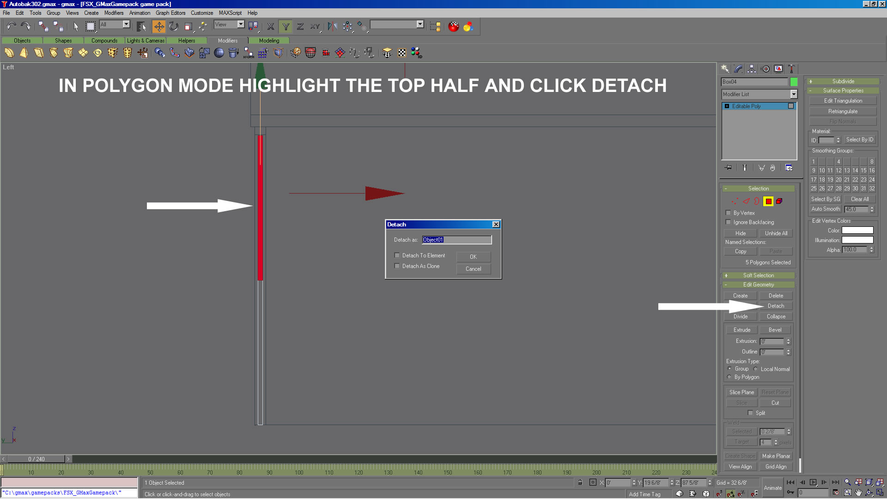Open the Hierarchy panel tab icon
The image size is (887, 499).
752,69
